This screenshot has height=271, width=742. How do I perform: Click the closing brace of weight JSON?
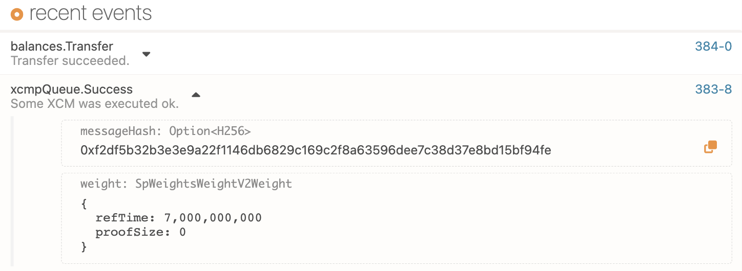84,247
